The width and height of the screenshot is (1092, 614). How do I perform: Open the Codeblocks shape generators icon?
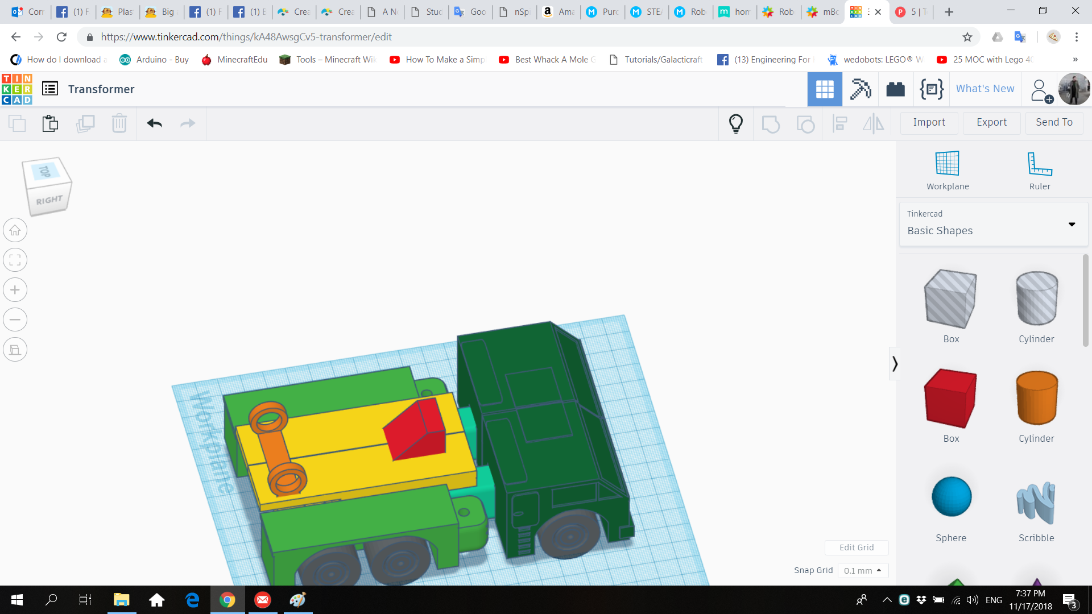click(x=931, y=89)
